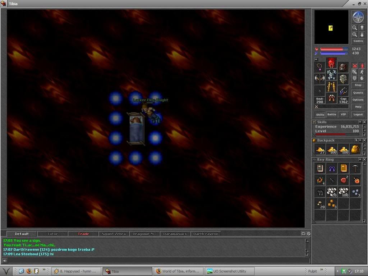Select the shield equipment slot
The image size is (368, 276).
[343, 79]
